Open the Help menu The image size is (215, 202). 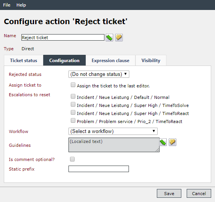pyautogui.click(x=21, y=5)
